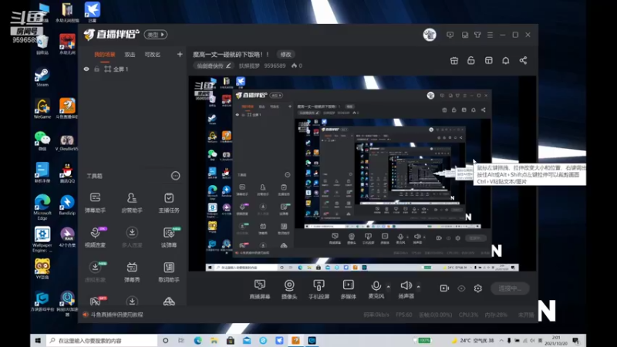Image resolution: width=617 pixels, height=347 pixels.
Task: Click the 麦克风 microphone icon
Action: click(x=376, y=285)
